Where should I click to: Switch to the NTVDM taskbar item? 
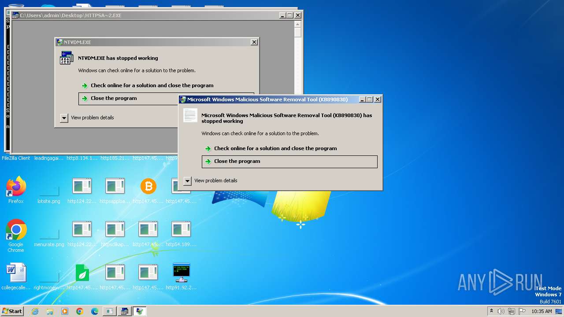[x=125, y=311]
